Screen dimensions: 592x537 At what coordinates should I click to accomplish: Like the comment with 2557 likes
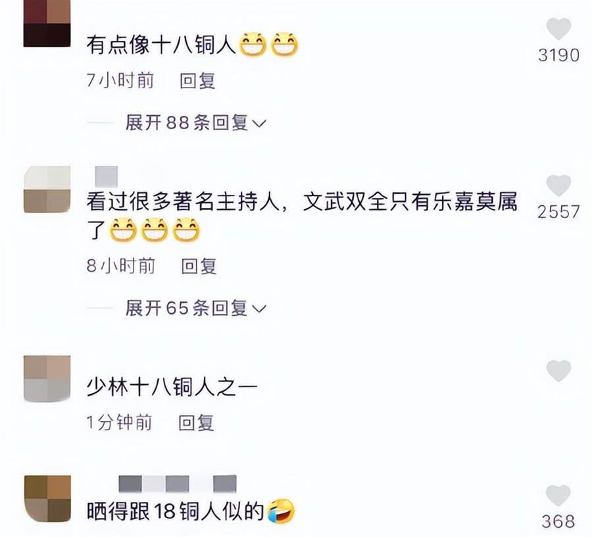[x=558, y=186]
